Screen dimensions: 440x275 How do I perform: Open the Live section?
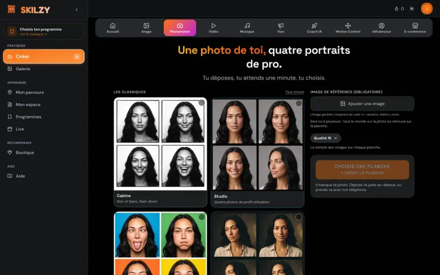click(x=44, y=129)
